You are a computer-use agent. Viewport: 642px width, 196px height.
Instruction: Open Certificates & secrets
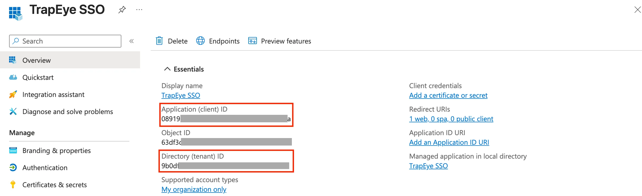[x=55, y=185]
